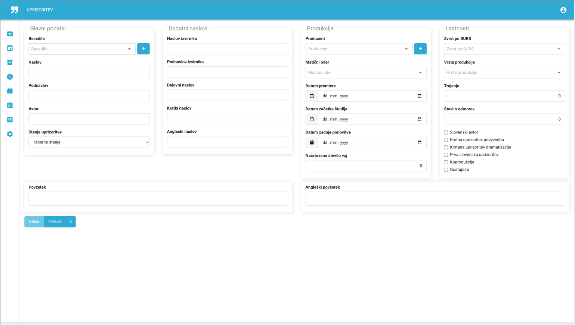The image size is (575, 325).
Task: Open settings gear in the sidebar
Action: tap(10, 134)
